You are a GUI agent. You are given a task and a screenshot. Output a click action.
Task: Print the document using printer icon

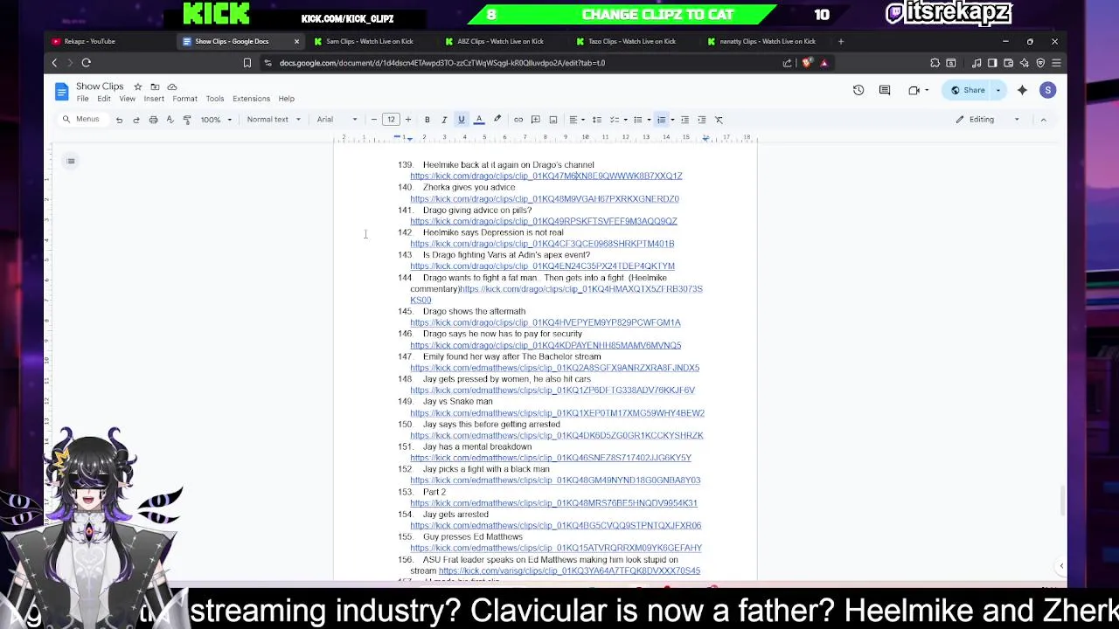point(153,120)
